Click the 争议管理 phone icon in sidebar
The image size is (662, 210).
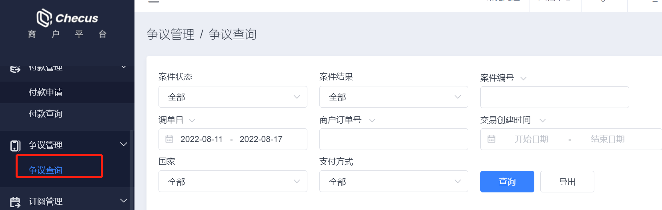[15, 146]
